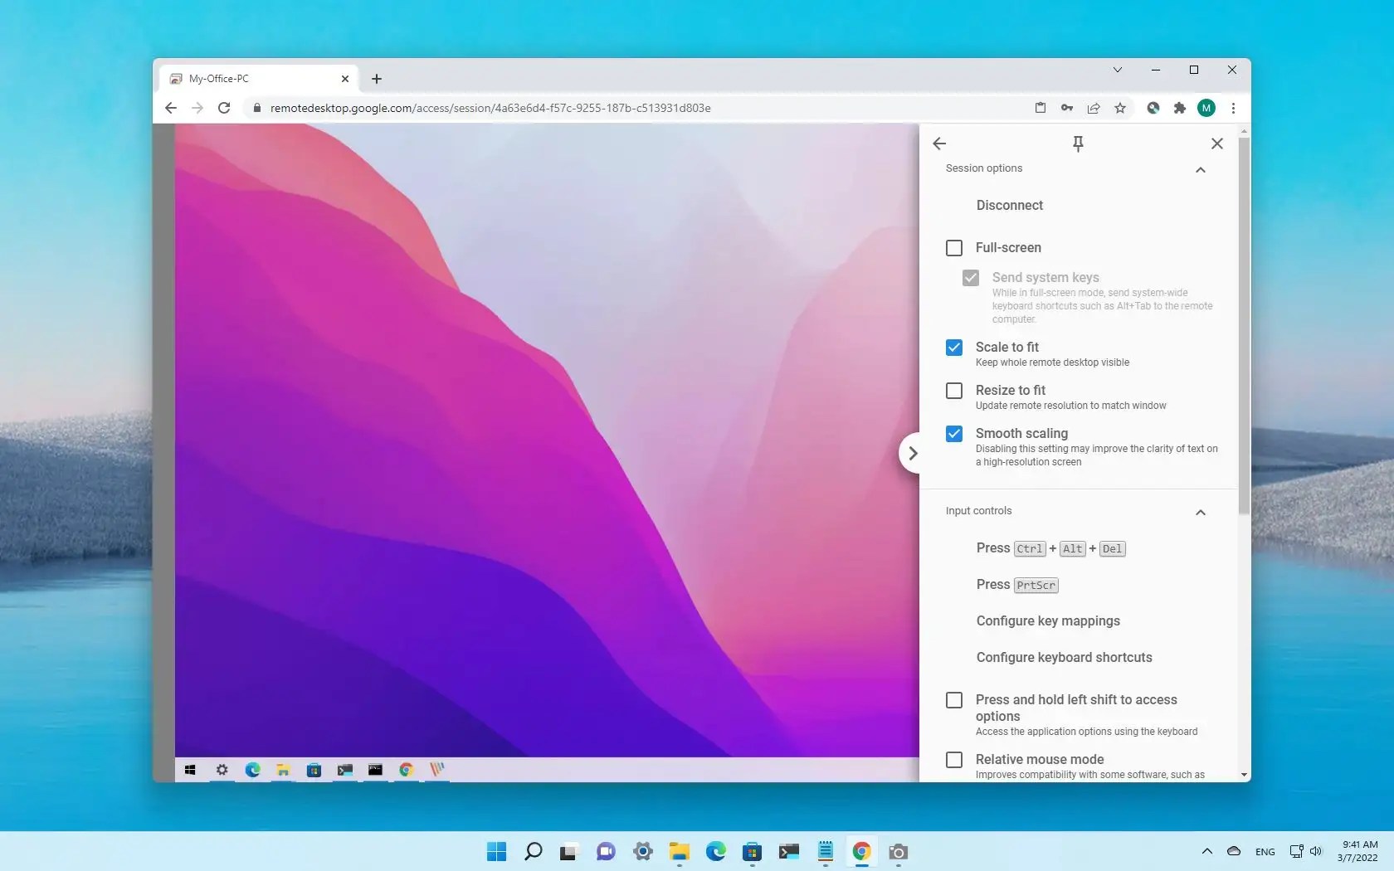Collapse the Session options section
This screenshot has height=871, width=1394.
(x=1200, y=170)
